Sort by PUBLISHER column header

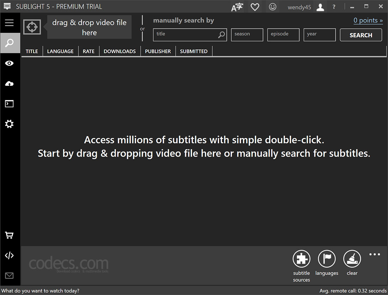coord(158,51)
